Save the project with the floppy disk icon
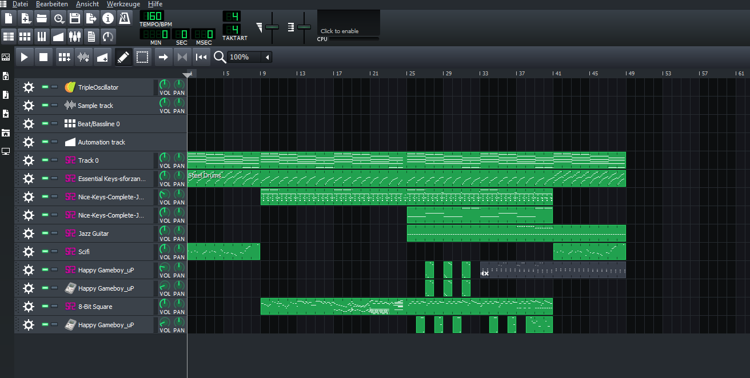Viewport: 750px width, 378px height. coord(75,18)
